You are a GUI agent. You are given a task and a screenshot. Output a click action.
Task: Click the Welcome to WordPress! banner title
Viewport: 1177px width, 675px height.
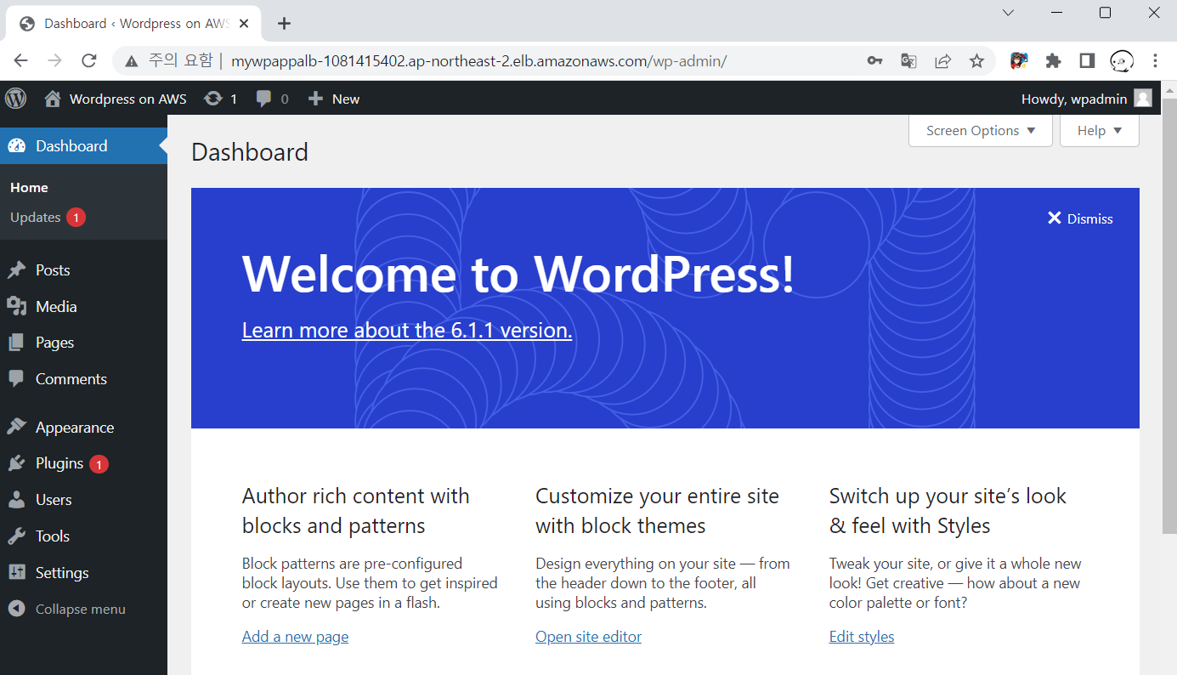coord(518,274)
